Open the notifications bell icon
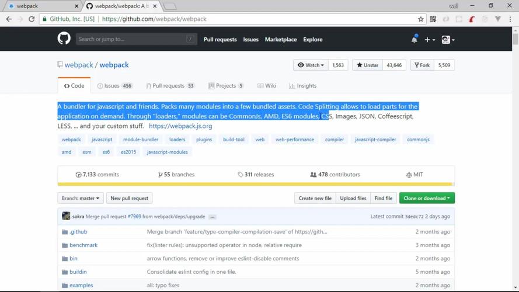519x292 pixels. pos(414,39)
